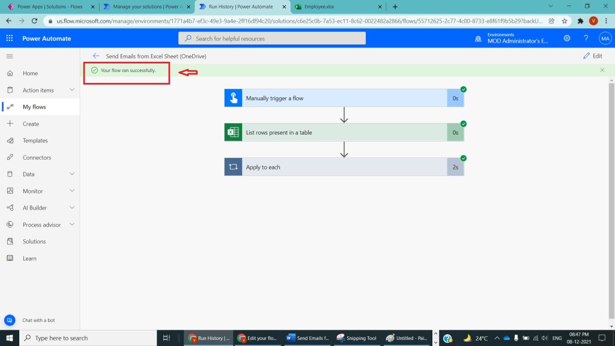Open the app launcher waffle icon

(x=10, y=38)
